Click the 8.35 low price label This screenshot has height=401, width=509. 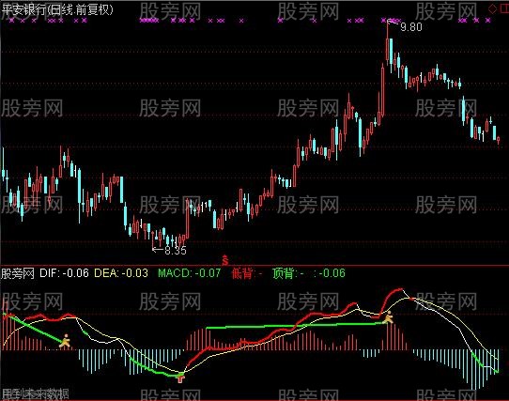click(176, 251)
